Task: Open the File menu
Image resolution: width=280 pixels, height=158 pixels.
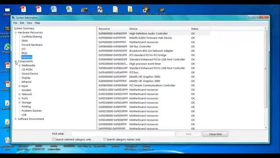Action: pos(15,23)
